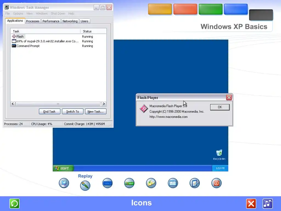The width and height of the screenshot is (281, 211).
Task: Click Running status of the Command Prompt row
Action: [88, 46]
